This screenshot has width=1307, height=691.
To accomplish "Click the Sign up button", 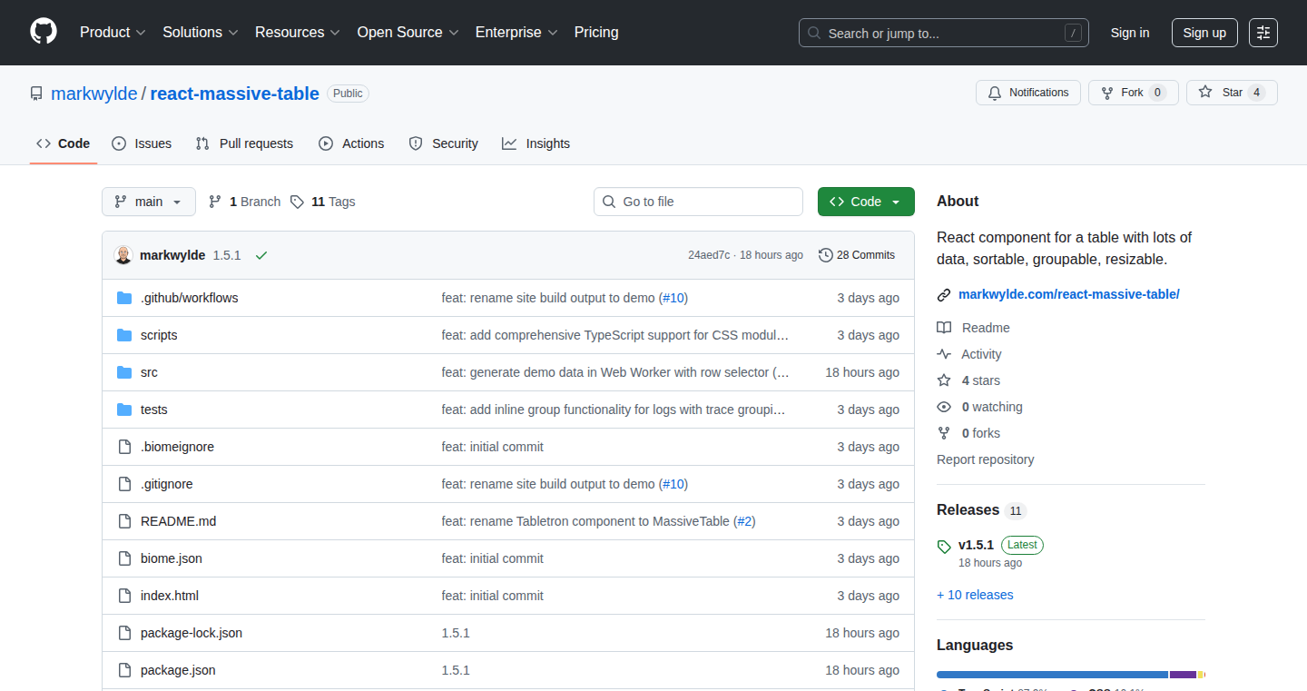I will [1204, 33].
